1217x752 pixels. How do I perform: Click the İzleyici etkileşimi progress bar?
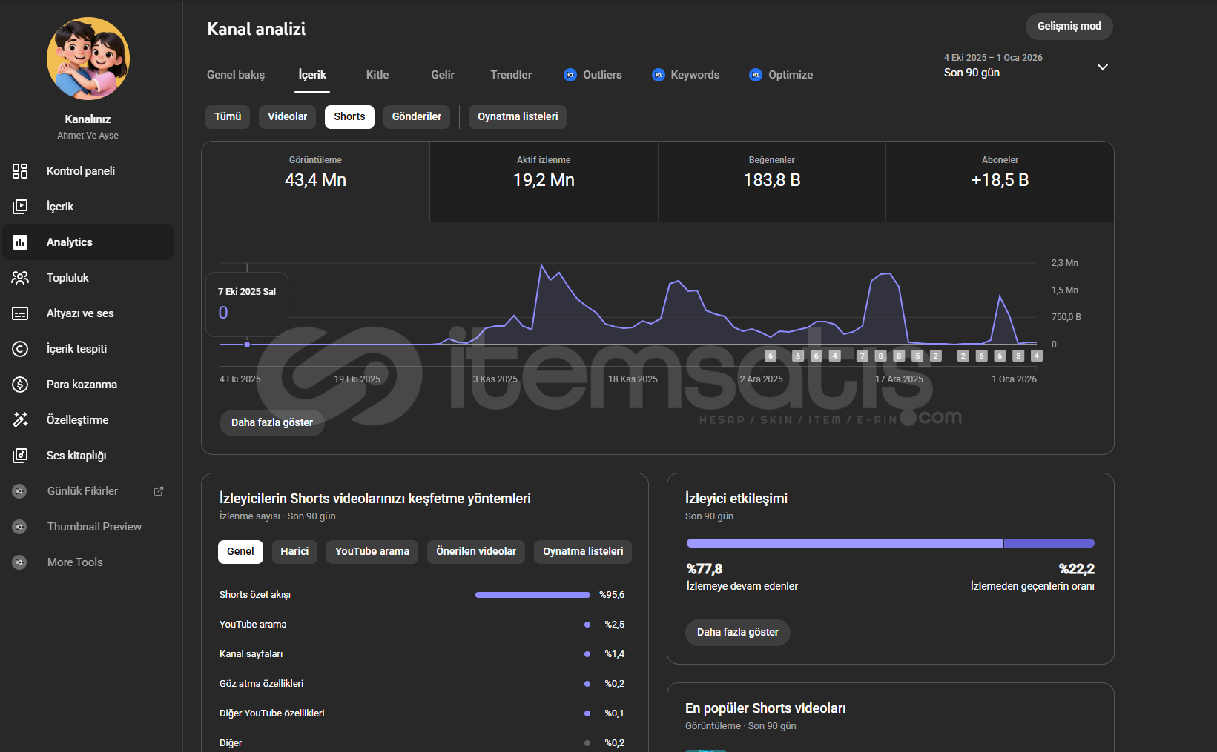click(890, 543)
